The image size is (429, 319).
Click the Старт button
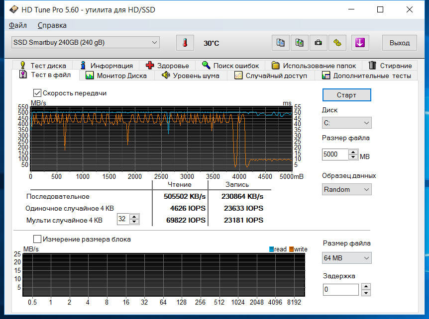coord(347,95)
